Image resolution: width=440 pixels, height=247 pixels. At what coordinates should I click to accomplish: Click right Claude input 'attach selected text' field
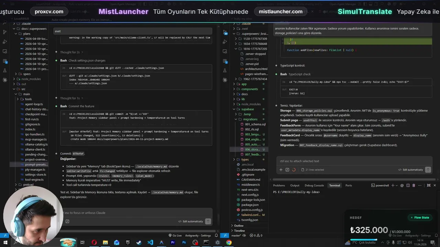pyautogui.click(x=354, y=161)
